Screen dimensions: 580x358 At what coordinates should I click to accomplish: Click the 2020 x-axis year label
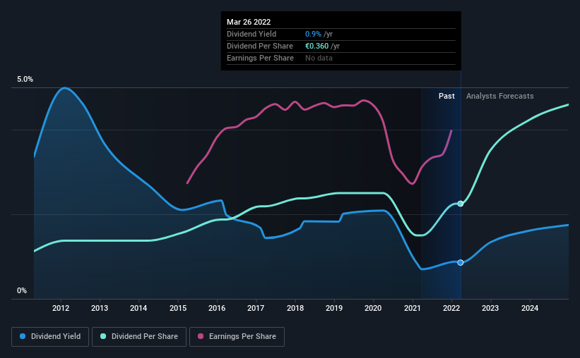click(x=373, y=308)
